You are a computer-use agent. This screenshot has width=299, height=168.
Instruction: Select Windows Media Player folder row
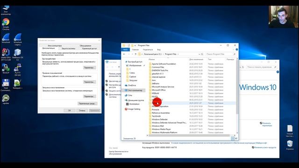pyautogui.click(x=192, y=129)
